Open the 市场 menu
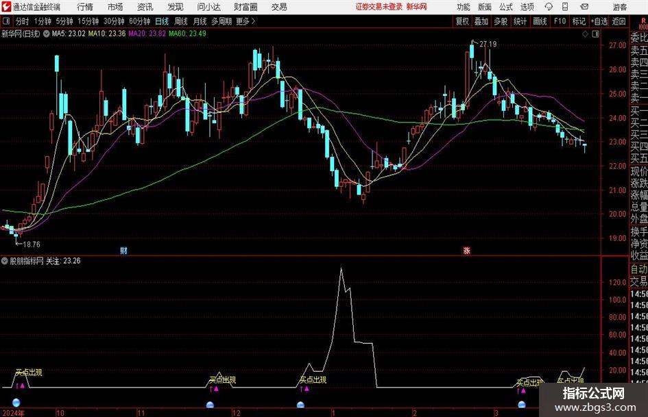This screenshot has width=648, height=417. point(115,7)
